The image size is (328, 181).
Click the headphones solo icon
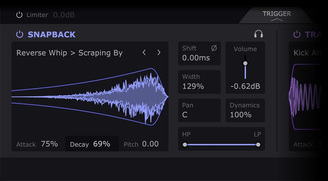[258, 34]
